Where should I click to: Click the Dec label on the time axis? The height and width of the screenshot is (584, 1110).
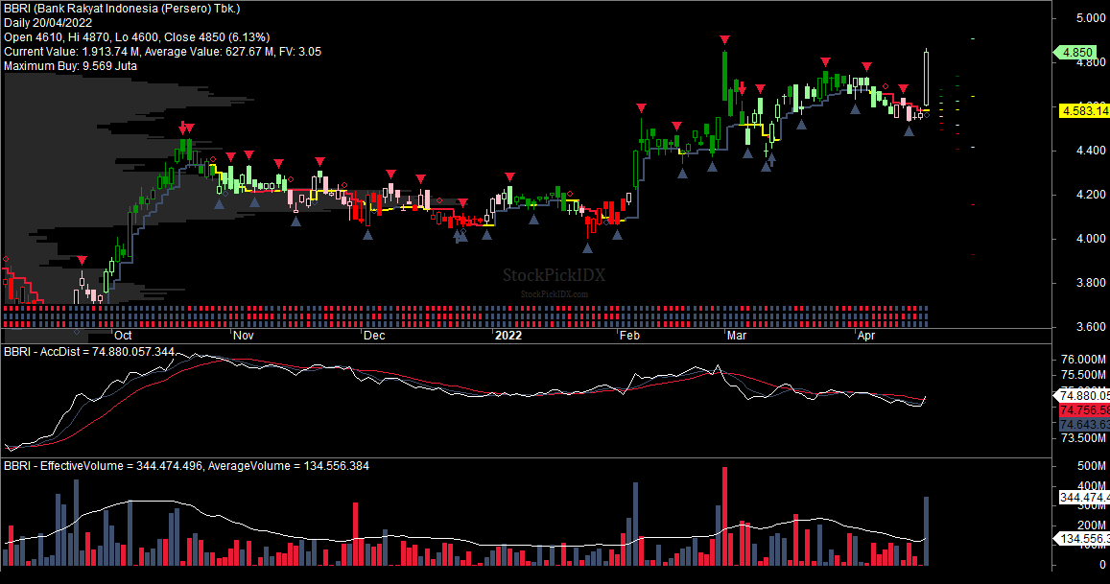[x=374, y=336]
